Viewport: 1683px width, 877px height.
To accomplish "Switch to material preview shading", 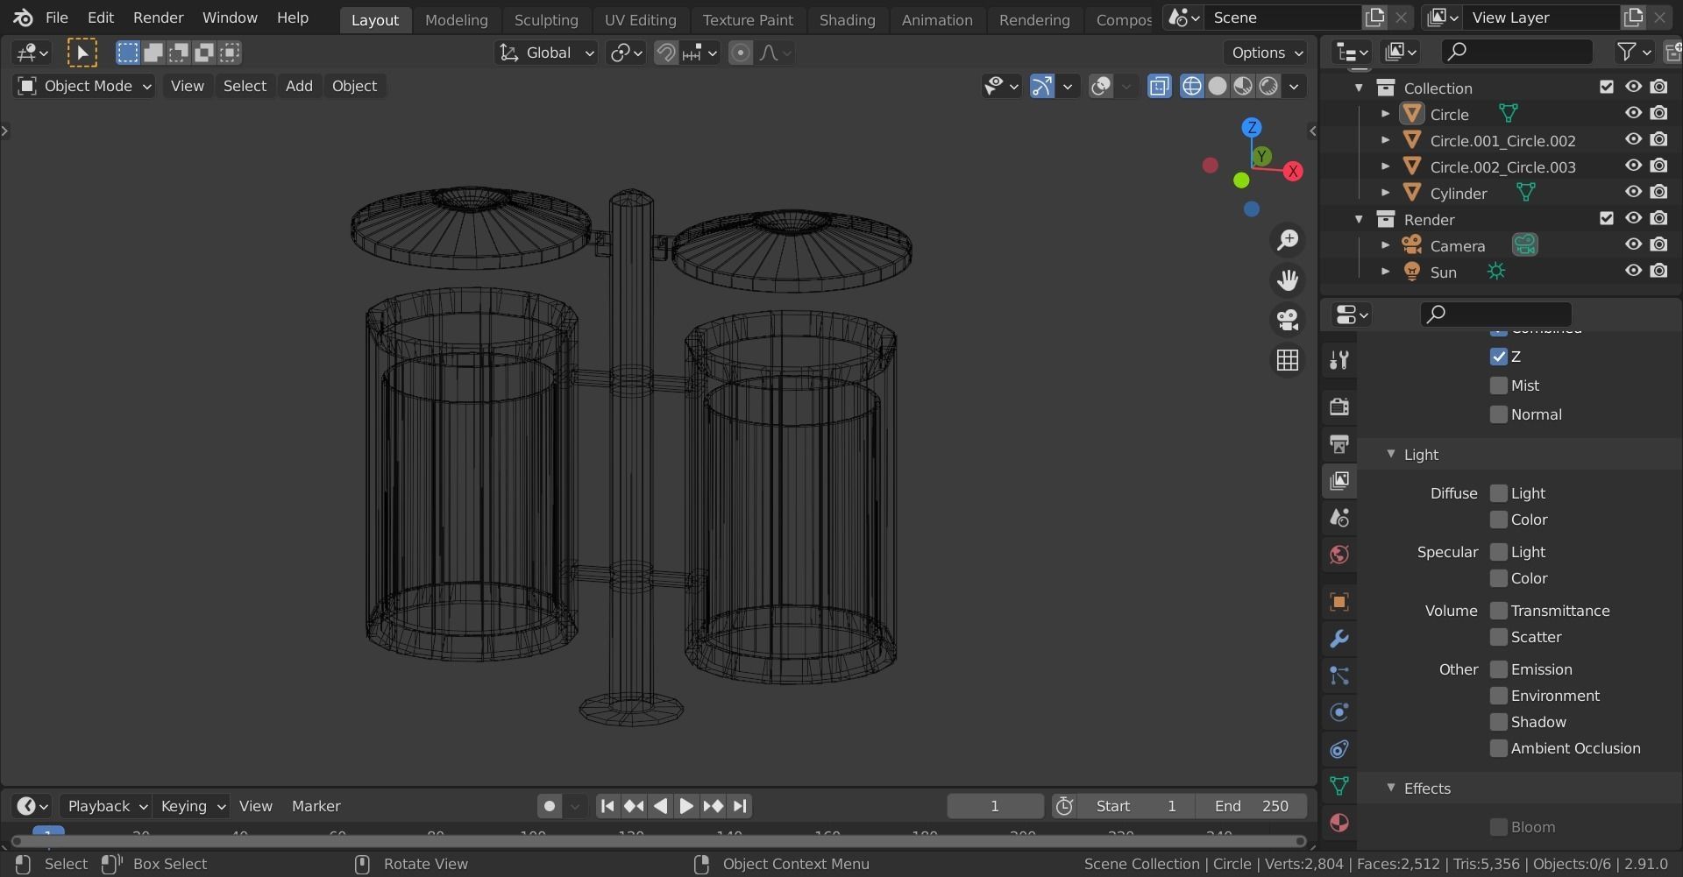I will [1243, 86].
